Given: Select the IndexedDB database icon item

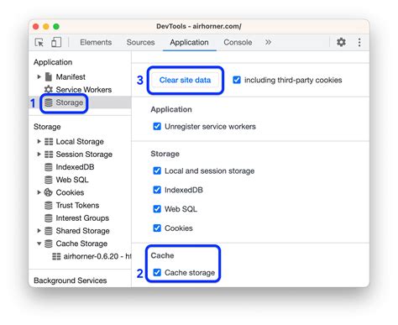Looking at the screenshot, I should pyautogui.click(x=69, y=167).
